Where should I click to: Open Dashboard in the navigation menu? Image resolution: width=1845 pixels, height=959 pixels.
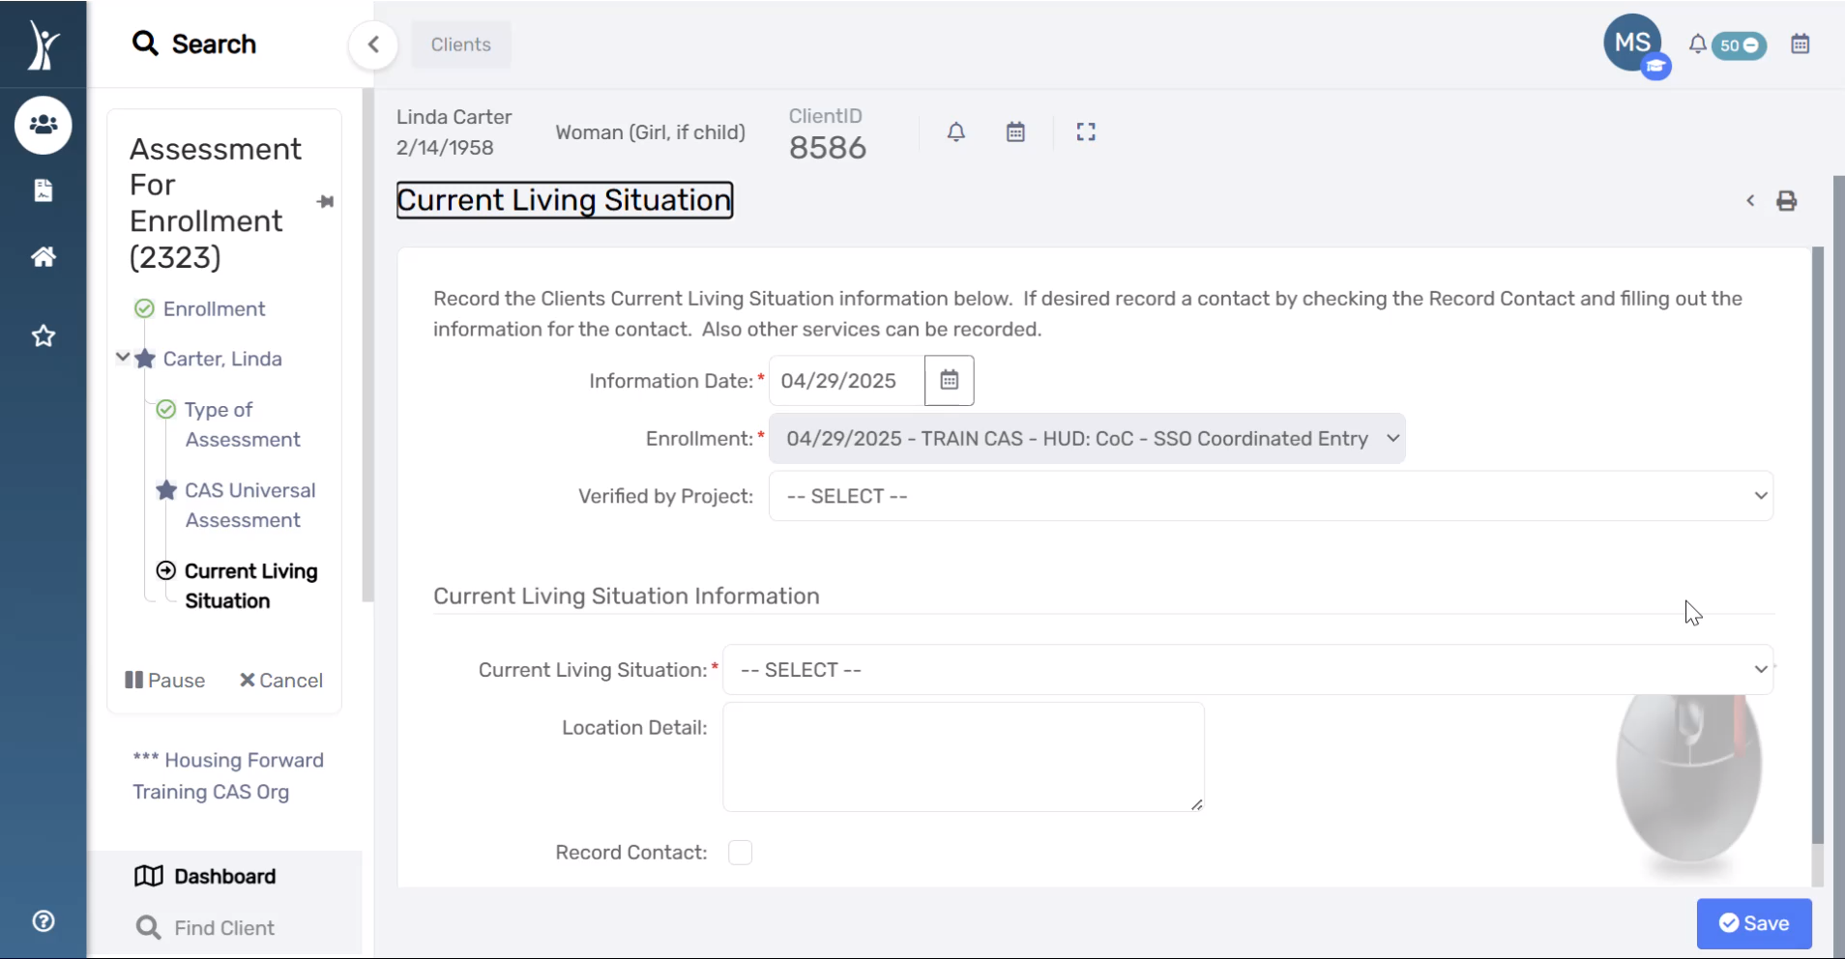coord(224,877)
